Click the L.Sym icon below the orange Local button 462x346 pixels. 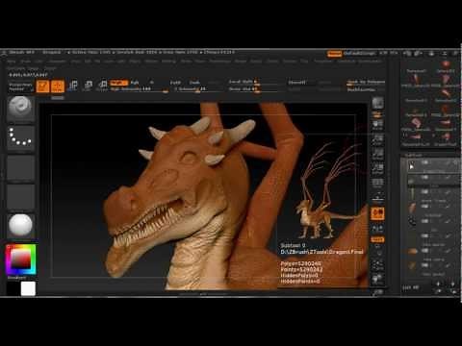[x=377, y=228]
